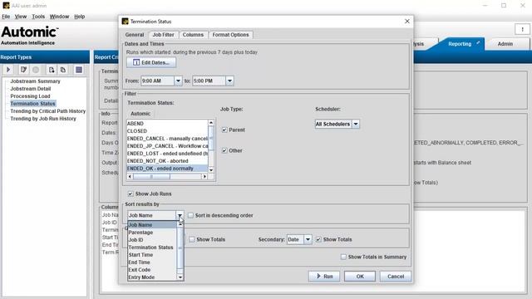Choose Termination Status in sort dropdown list

pos(152,248)
